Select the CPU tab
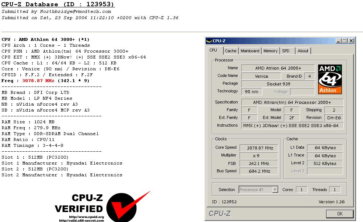 [x=213, y=50]
